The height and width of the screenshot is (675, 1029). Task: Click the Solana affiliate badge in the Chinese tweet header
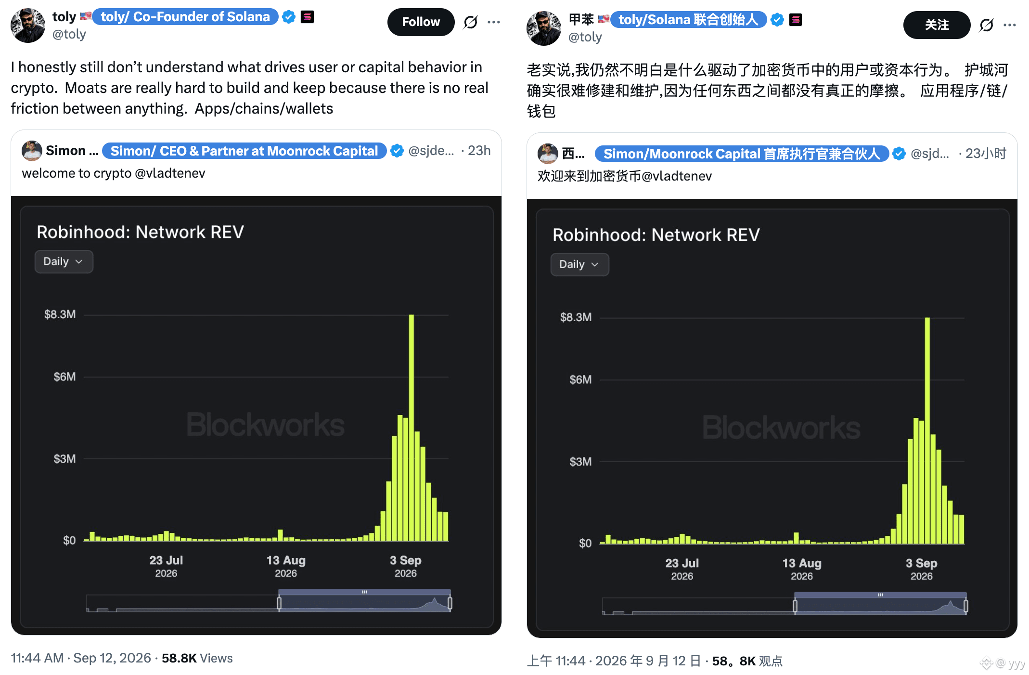796,20
